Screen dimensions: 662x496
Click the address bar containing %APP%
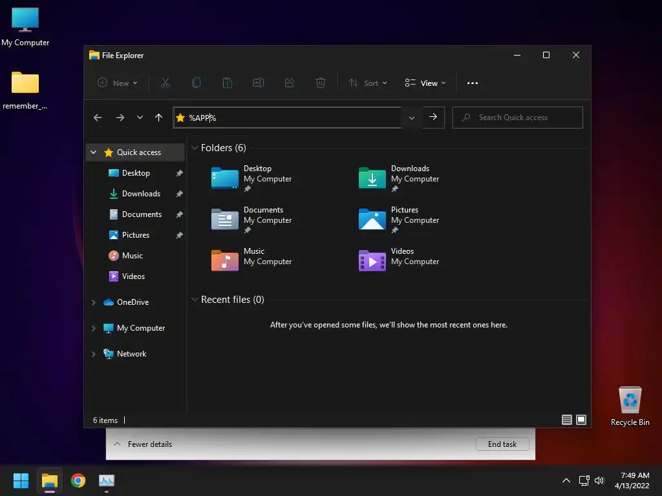pyautogui.click(x=287, y=118)
